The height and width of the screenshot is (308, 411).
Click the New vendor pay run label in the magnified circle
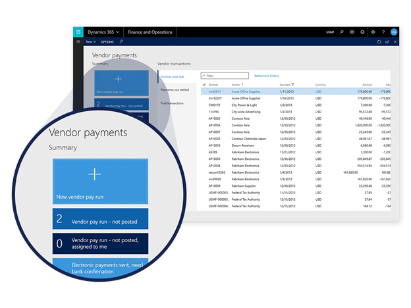[x=80, y=197]
